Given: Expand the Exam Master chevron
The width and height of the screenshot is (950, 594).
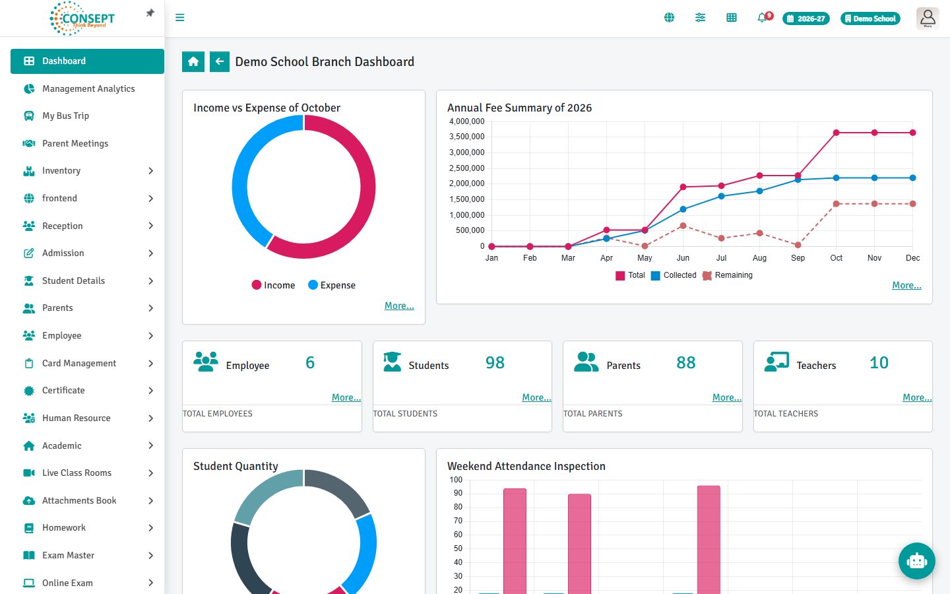Looking at the screenshot, I should [150, 556].
